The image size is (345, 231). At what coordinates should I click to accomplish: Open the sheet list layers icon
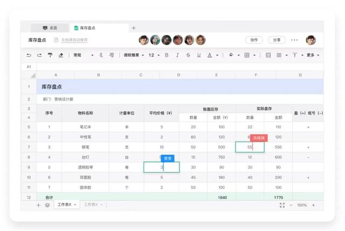click(x=47, y=205)
